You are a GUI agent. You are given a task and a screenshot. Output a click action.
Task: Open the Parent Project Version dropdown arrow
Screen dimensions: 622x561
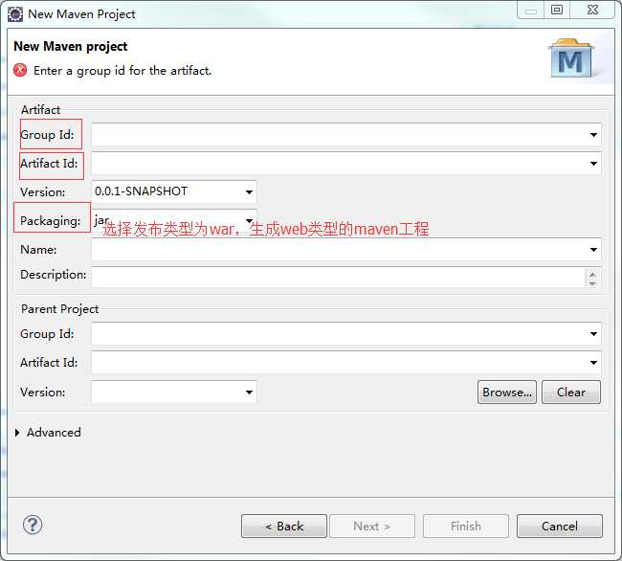tap(249, 393)
